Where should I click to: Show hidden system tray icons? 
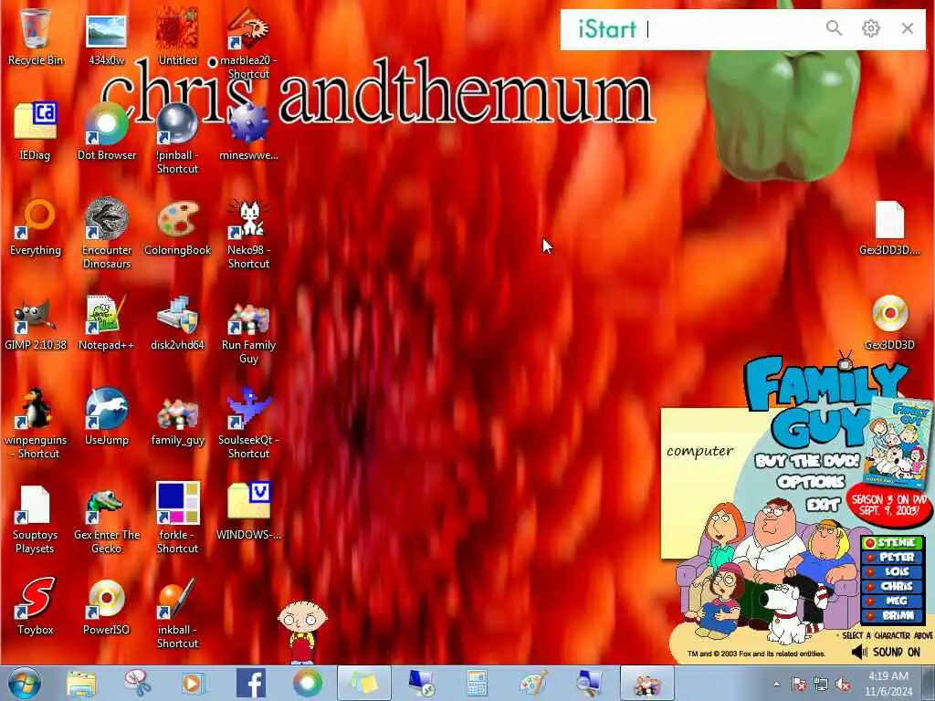pyautogui.click(x=776, y=684)
